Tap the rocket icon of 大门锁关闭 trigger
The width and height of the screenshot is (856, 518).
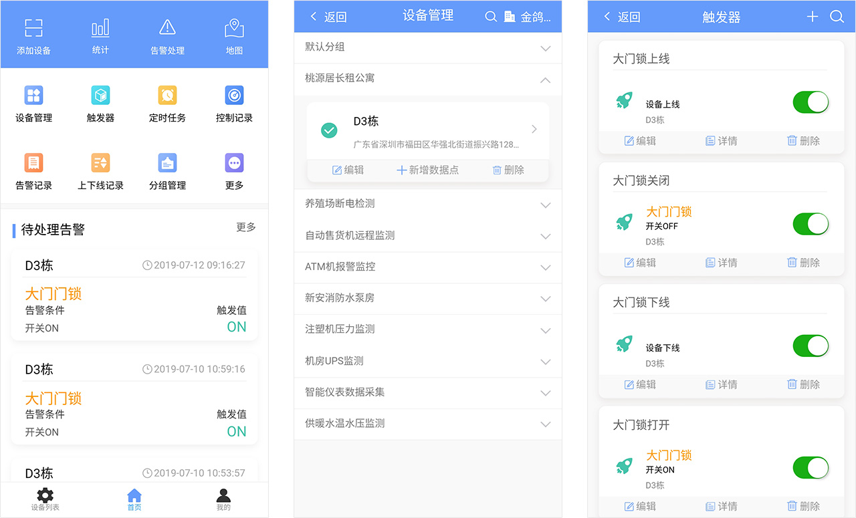tap(624, 223)
